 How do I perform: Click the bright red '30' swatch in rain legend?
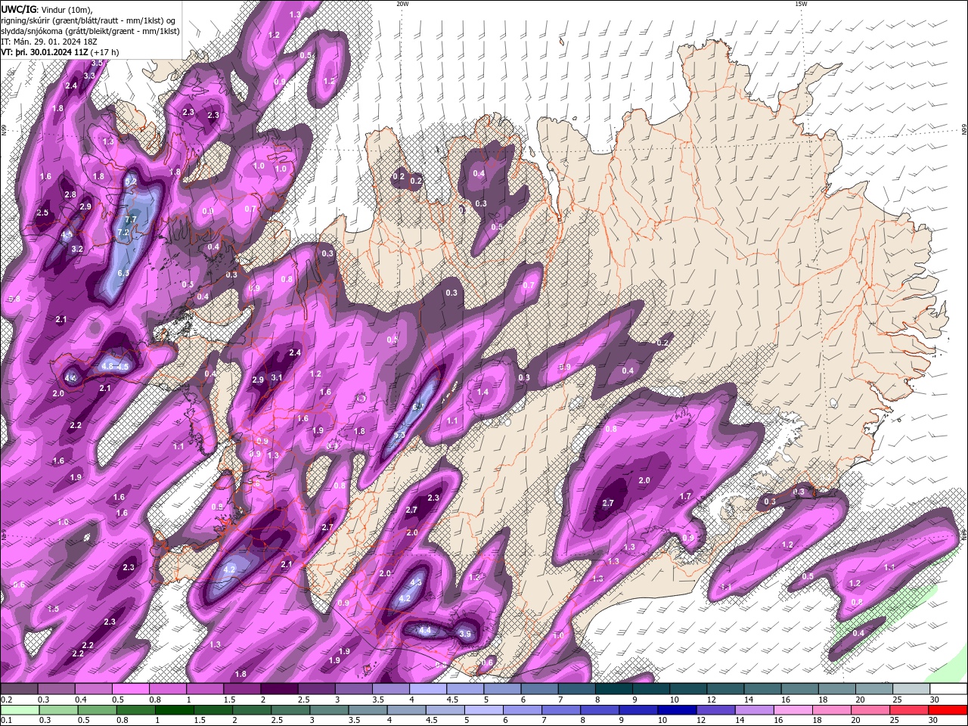tap(948, 710)
